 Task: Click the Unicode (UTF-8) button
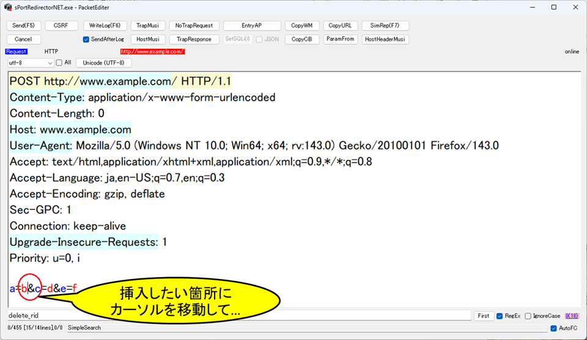tap(104, 63)
